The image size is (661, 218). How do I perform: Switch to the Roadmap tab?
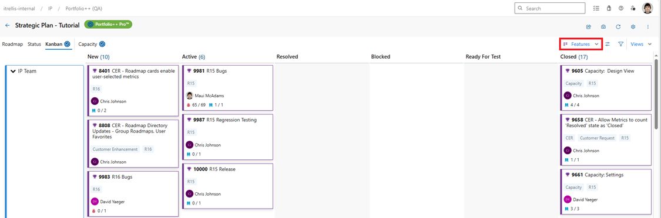point(13,44)
